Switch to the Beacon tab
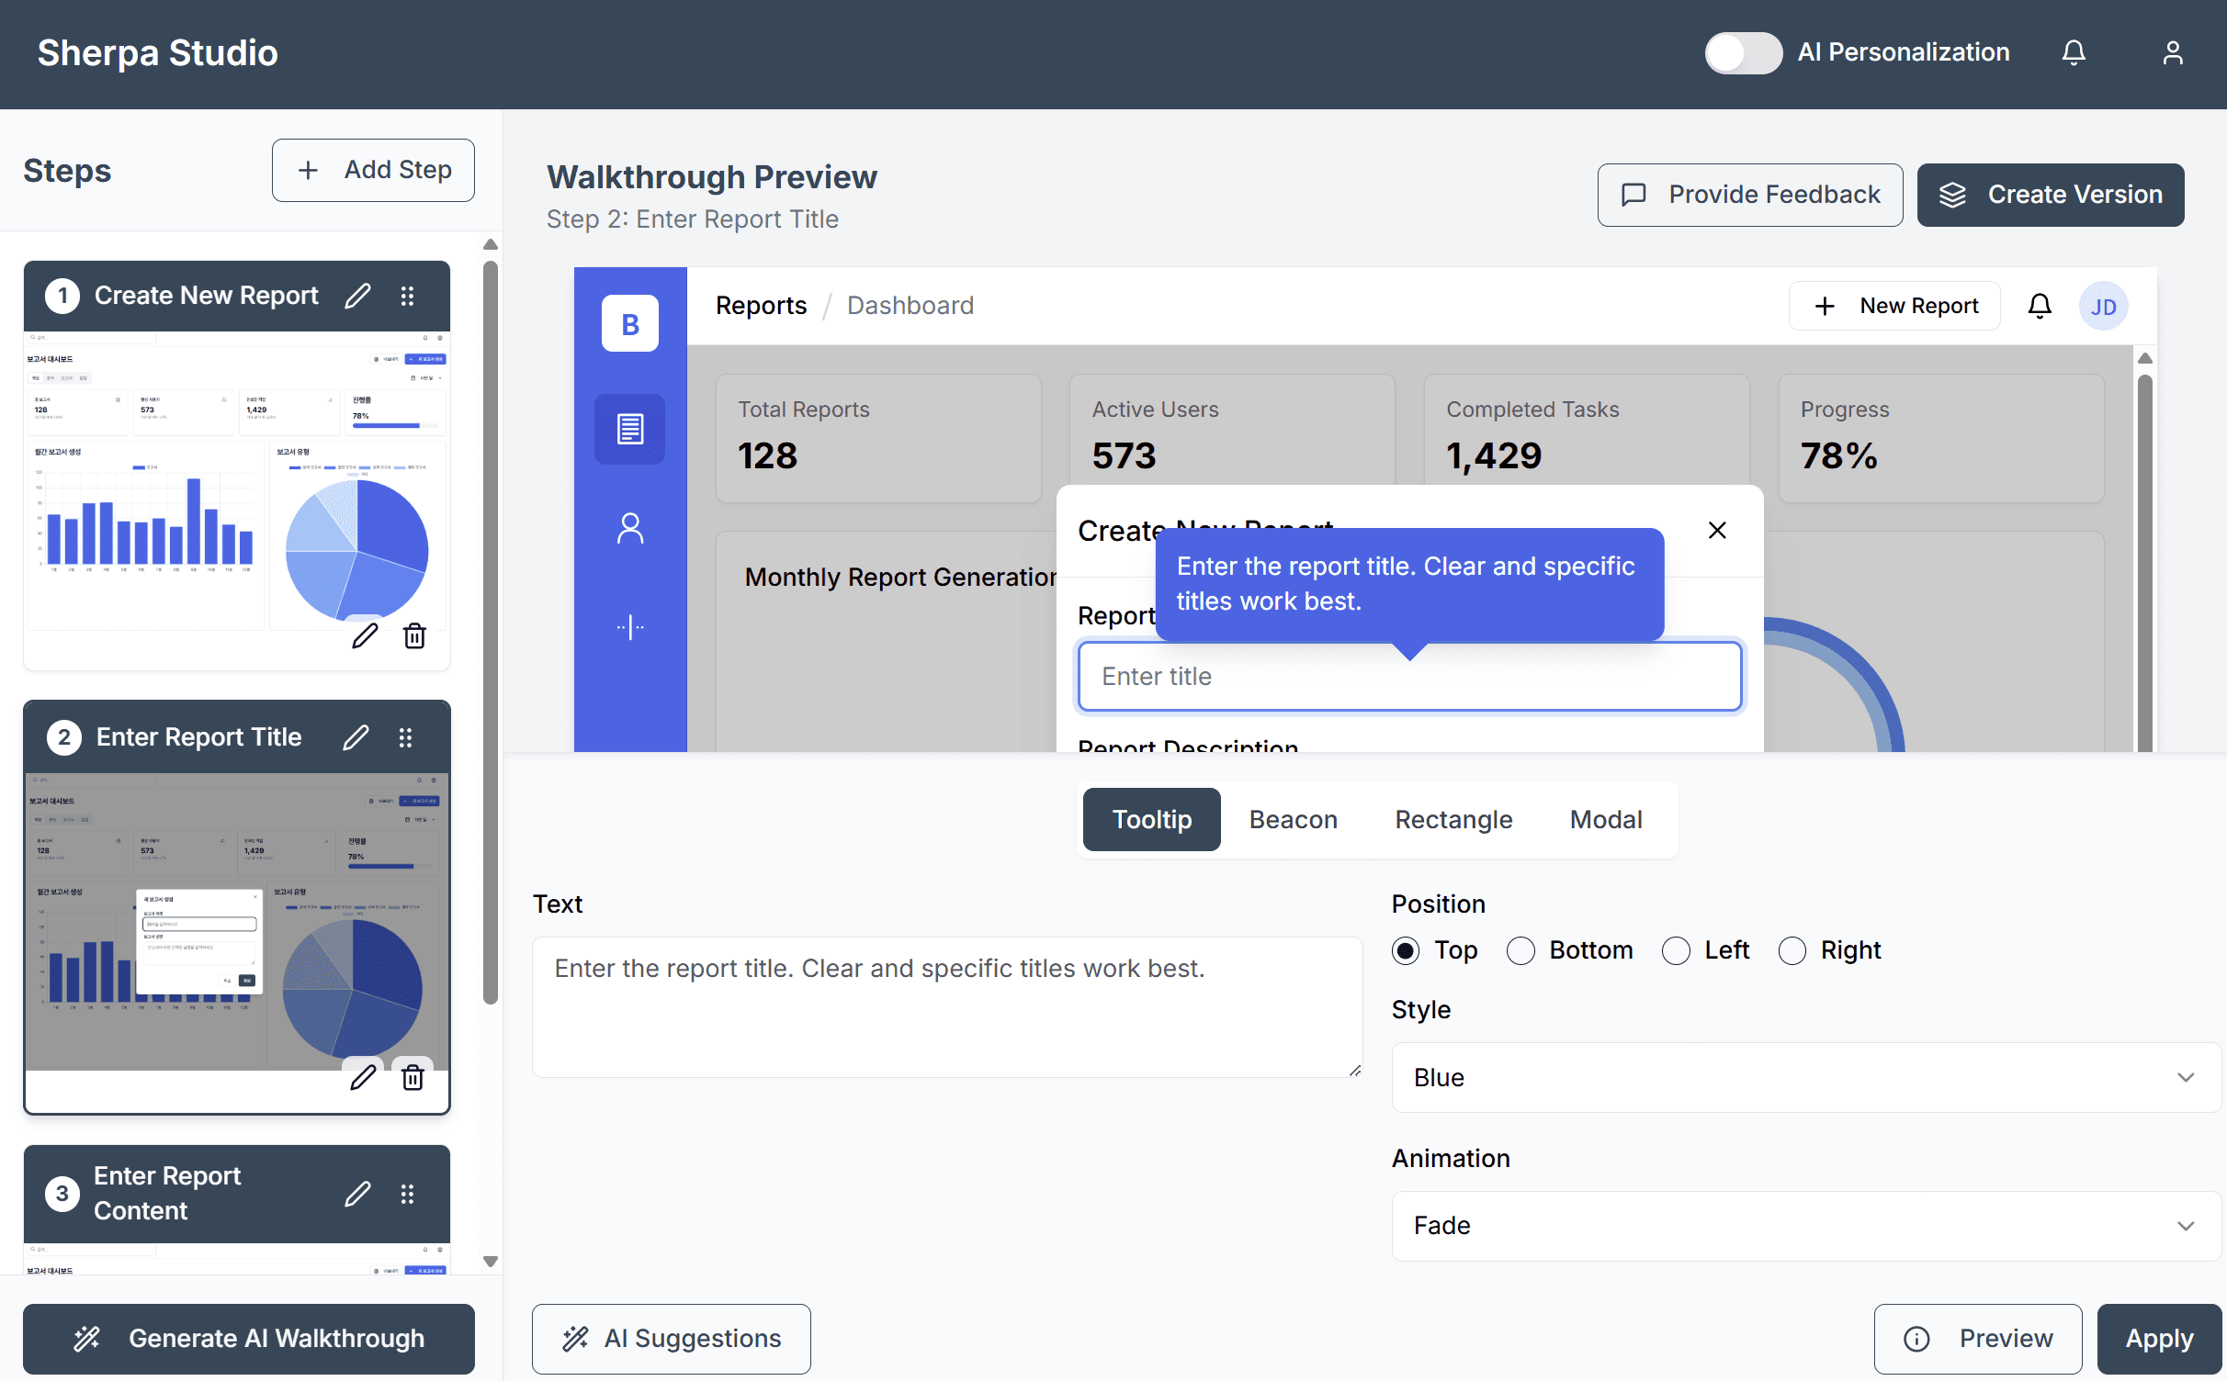2227x1381 pixels. (x=1293, y=819)
